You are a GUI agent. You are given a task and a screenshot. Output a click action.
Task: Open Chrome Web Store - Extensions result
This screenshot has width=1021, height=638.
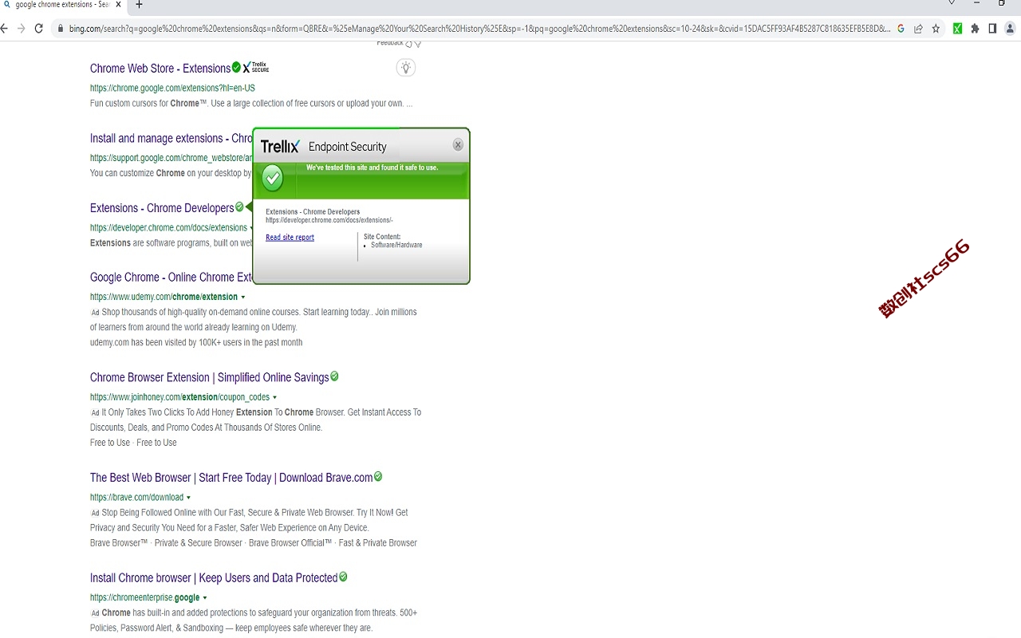[x=160, y=69]
